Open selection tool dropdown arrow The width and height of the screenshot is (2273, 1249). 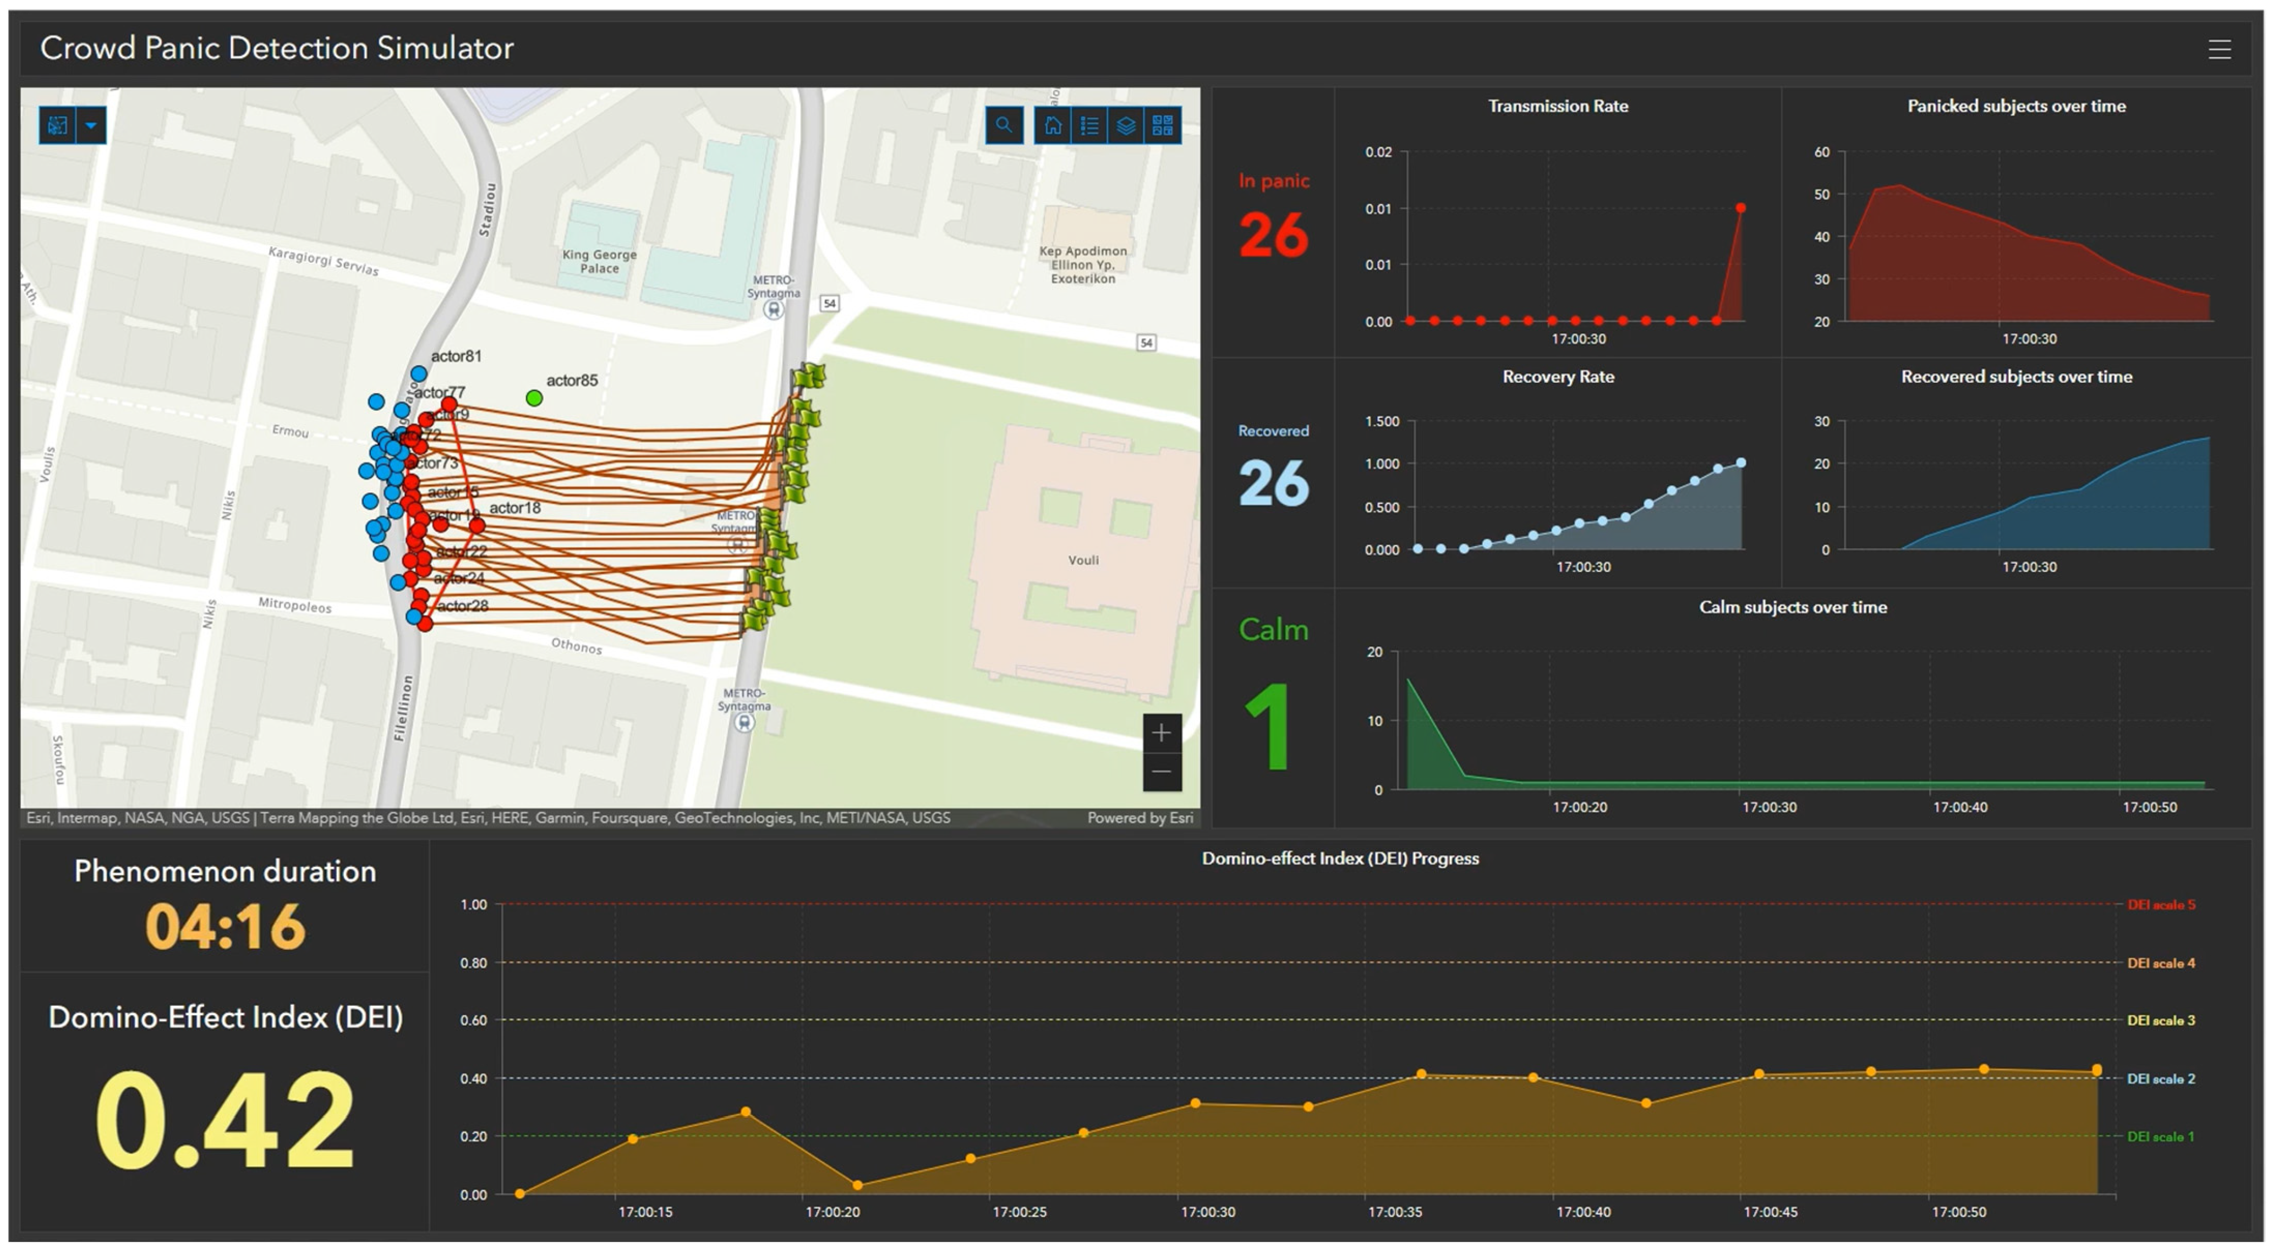[91, 125]
